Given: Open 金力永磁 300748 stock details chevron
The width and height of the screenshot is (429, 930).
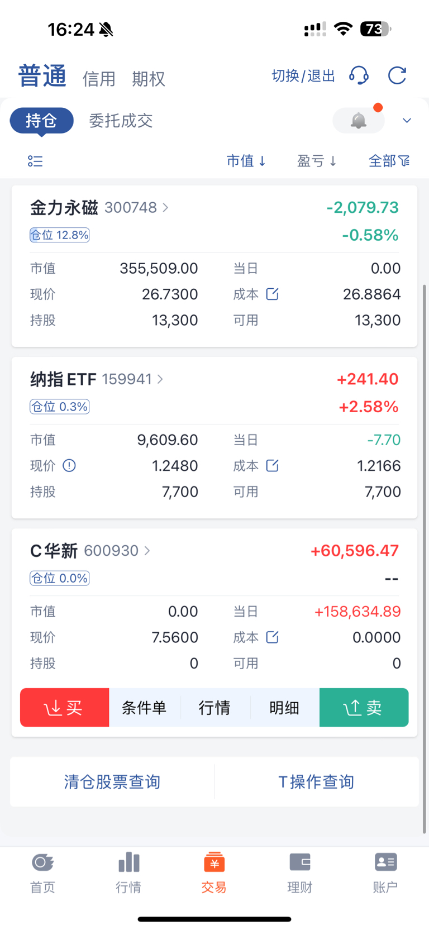Looking at the screenshot, I should 165,208.
